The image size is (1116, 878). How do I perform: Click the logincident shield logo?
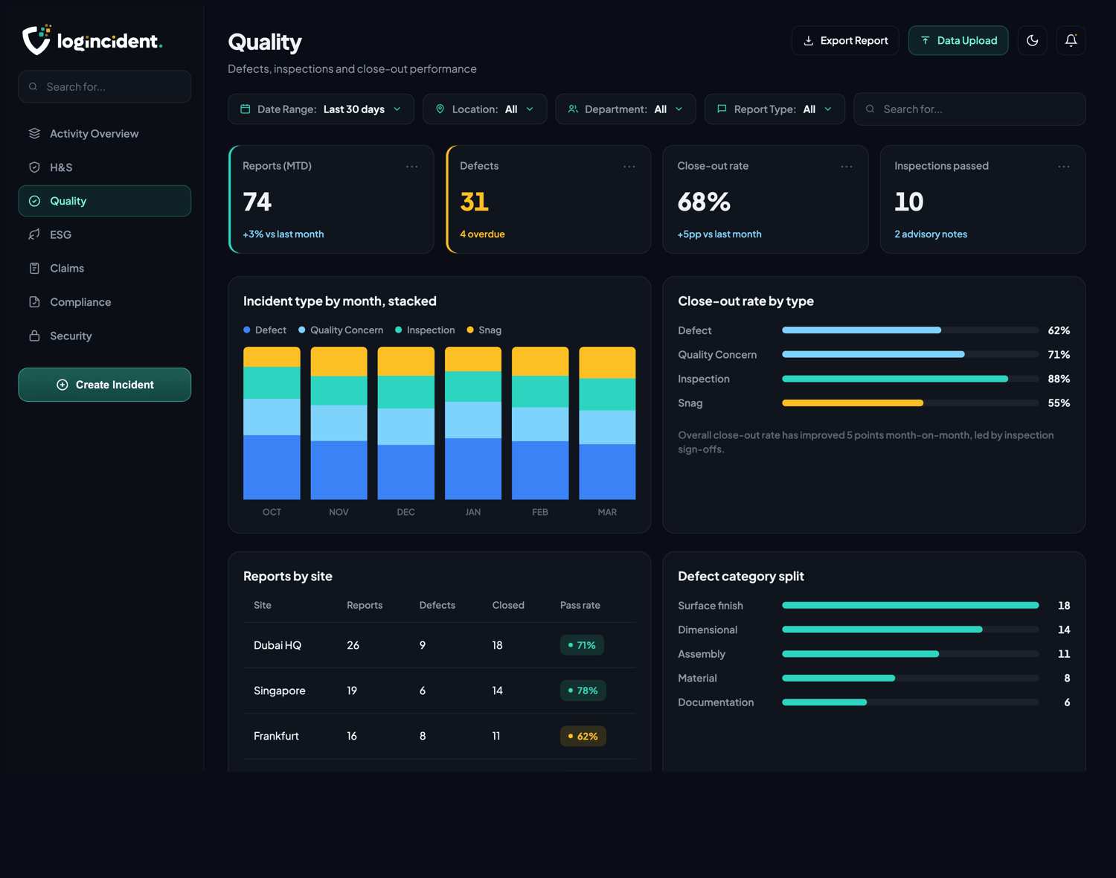tap(36, 40)
